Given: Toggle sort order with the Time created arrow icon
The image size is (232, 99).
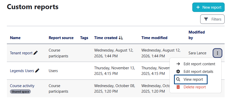Looking at the screenshot, I should [121, 38].
